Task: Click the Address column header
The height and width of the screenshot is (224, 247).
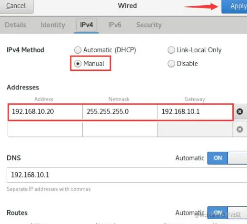Action: point(44,99)
